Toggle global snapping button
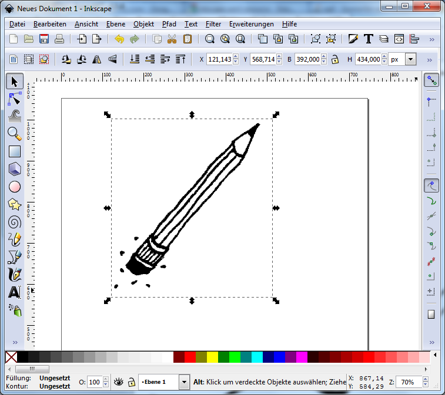Viewport: 445px width, 395px height. (x=431, y=80)
